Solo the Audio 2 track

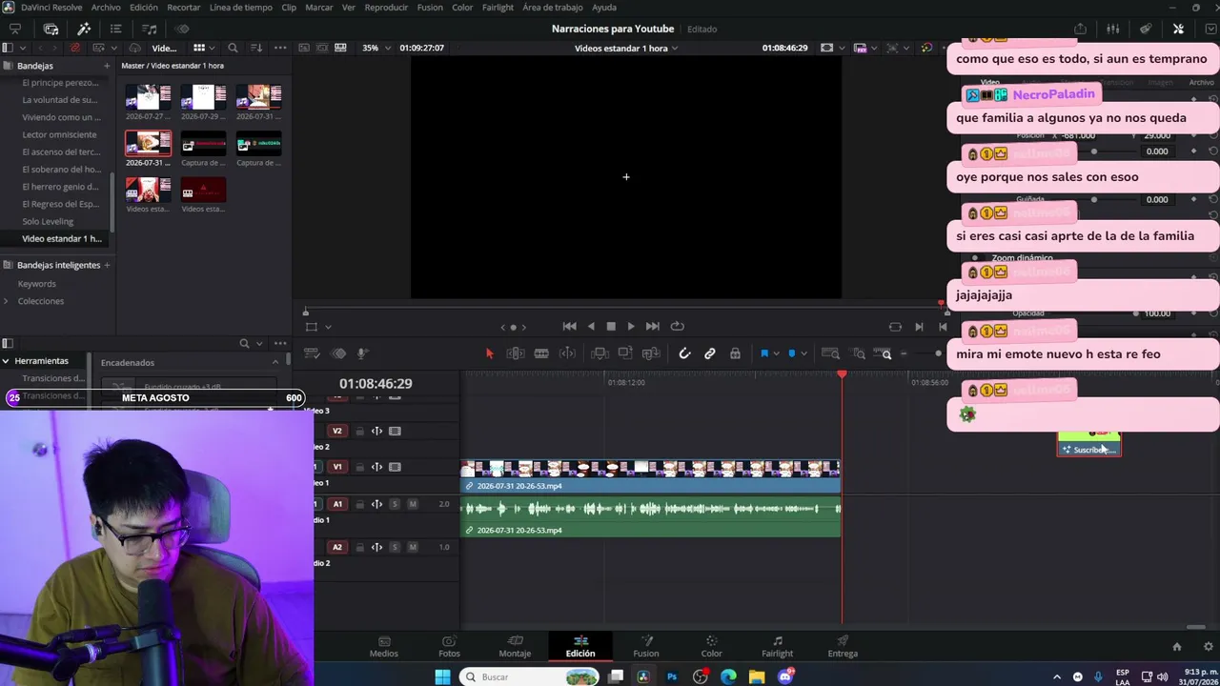pyautogui.click(x=395, y=547)
